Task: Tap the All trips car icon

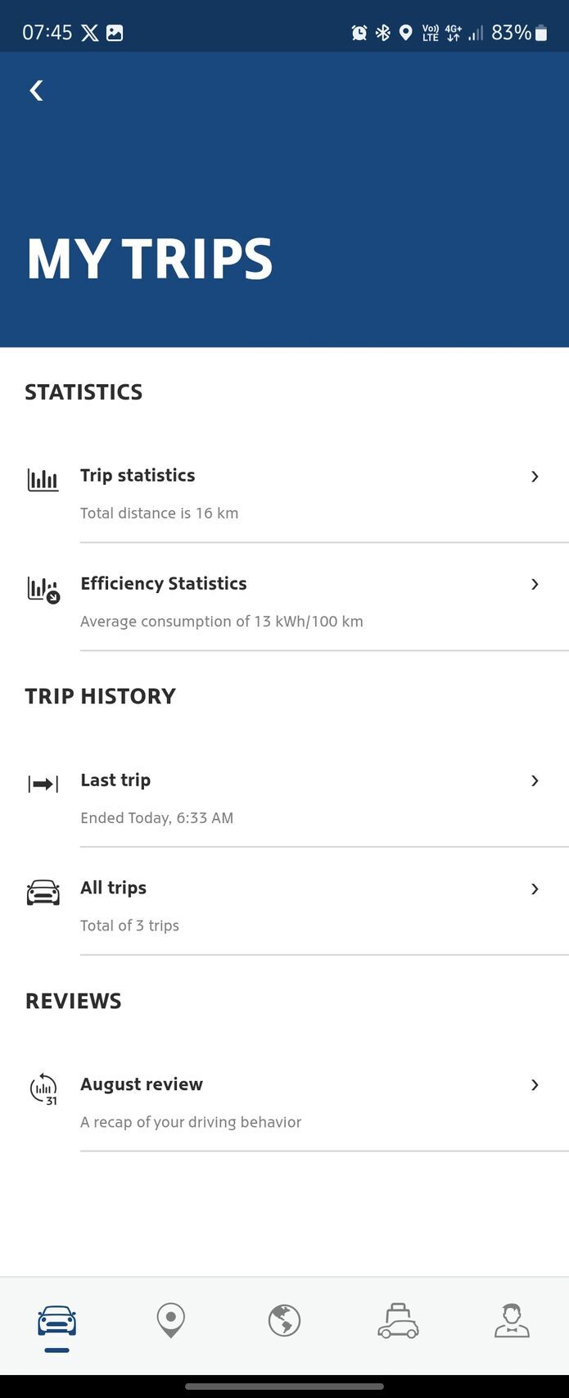Action: [x=43, y=893]
